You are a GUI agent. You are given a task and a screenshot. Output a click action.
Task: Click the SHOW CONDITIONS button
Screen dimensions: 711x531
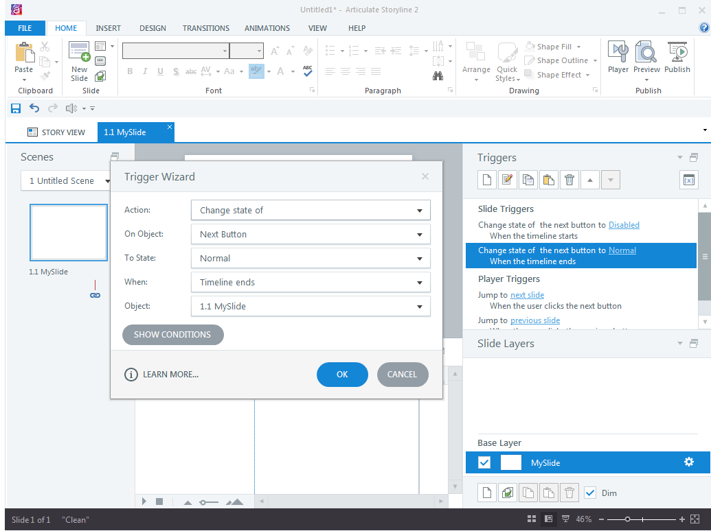click(172, 335)
